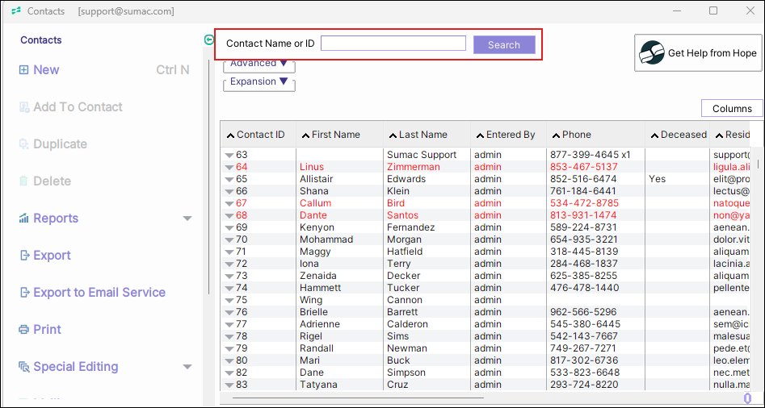765x408 pixels.
Task: Click the horizontal scrollbar below the table
Action: tap(357, 398)
